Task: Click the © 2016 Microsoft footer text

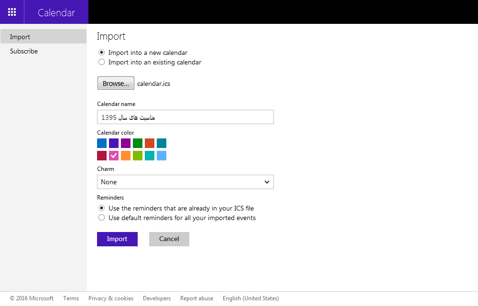Action: 32,298
